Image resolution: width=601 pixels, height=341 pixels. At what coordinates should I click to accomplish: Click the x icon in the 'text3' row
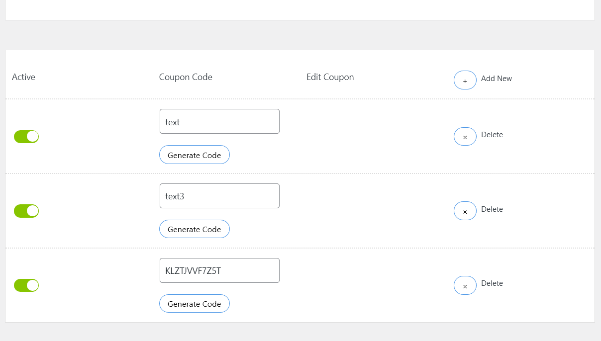coord(465,211)
